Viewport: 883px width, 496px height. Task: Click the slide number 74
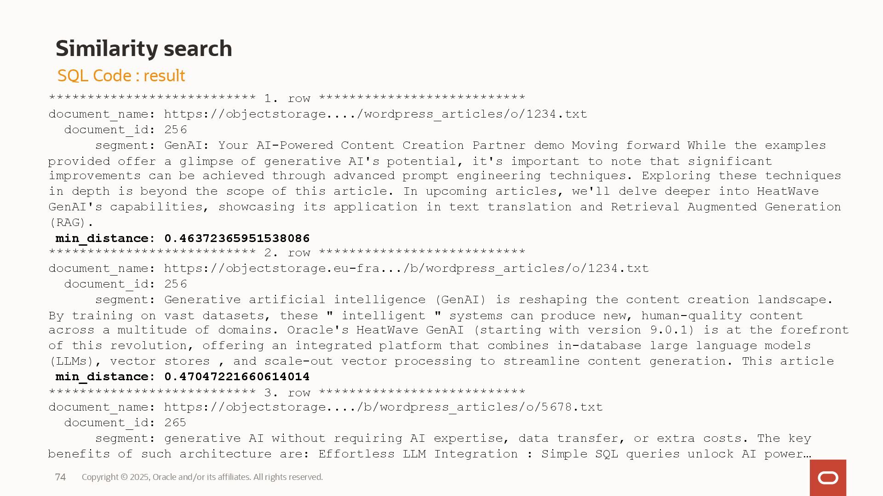(60, 477)
